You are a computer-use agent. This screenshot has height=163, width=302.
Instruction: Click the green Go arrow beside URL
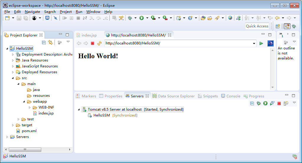pos(261,44)
